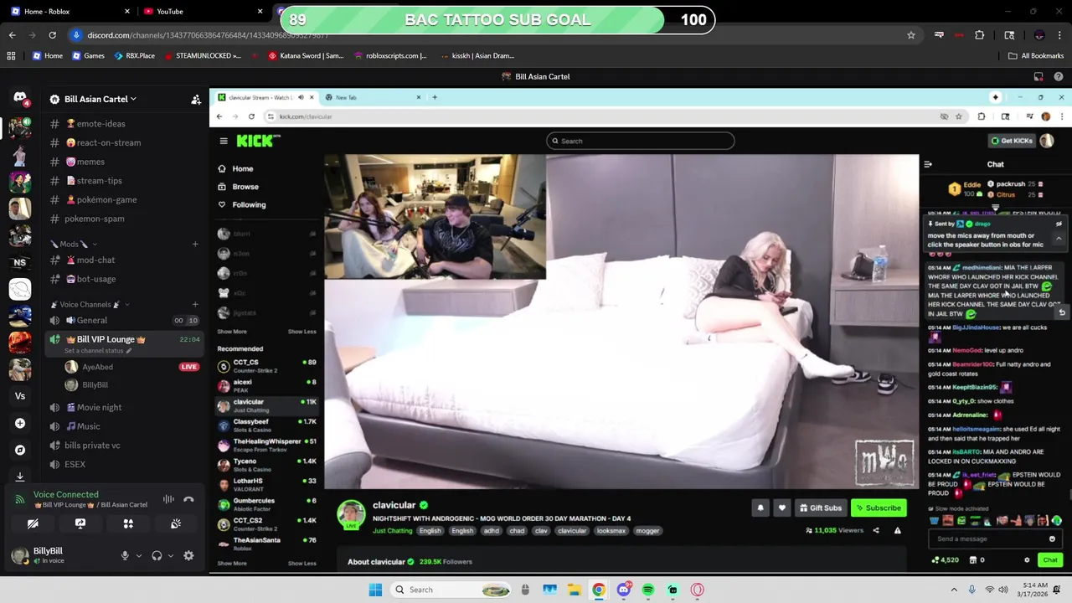Open Spotify from the taskbar
1072x603 pixels.
(x=648, y=590)
